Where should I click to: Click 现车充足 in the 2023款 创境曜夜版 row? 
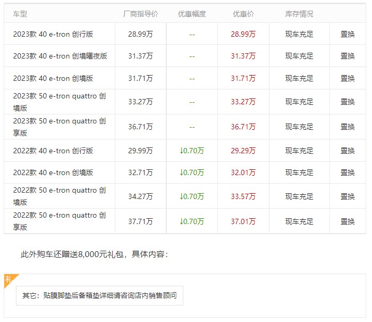click(299, 56)
